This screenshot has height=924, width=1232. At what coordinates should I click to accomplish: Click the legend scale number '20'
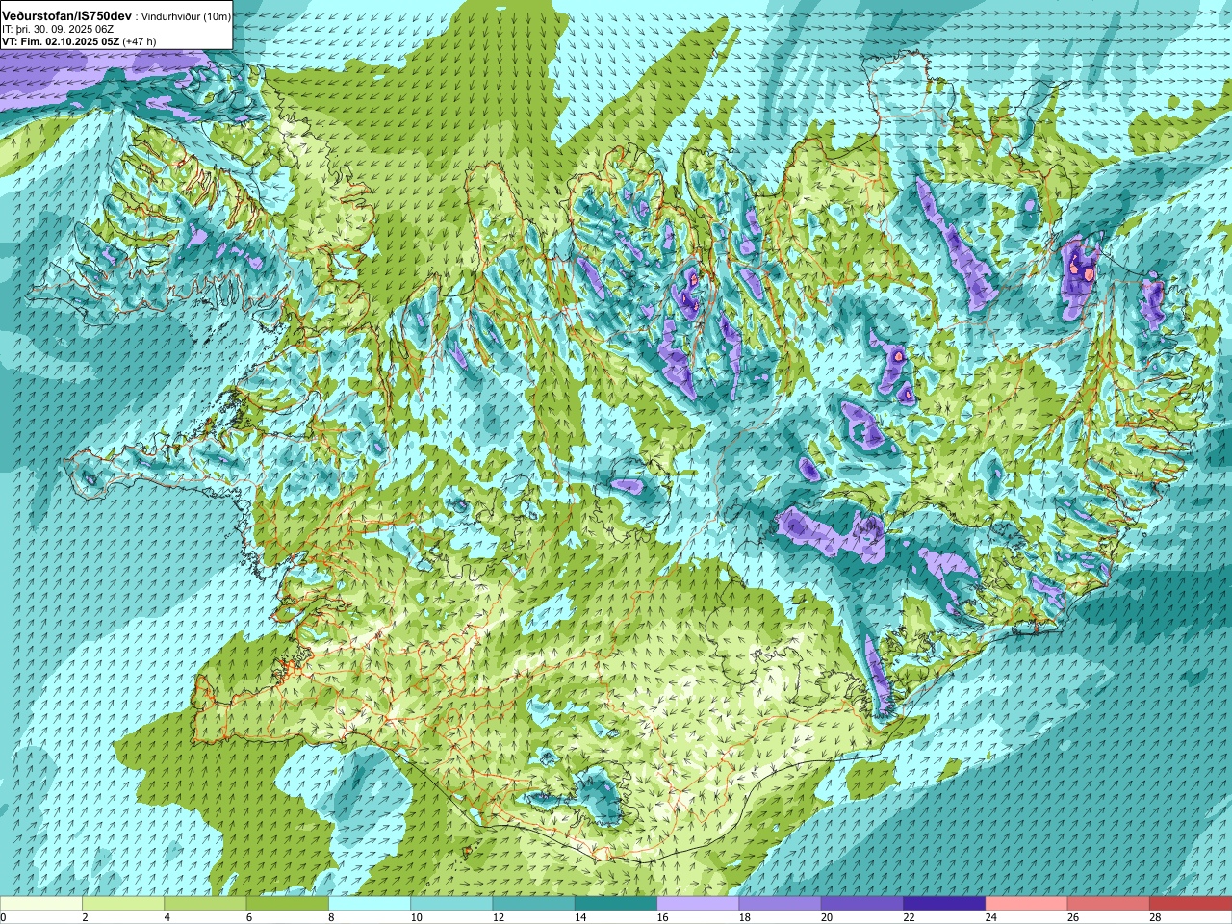[828, 918]
